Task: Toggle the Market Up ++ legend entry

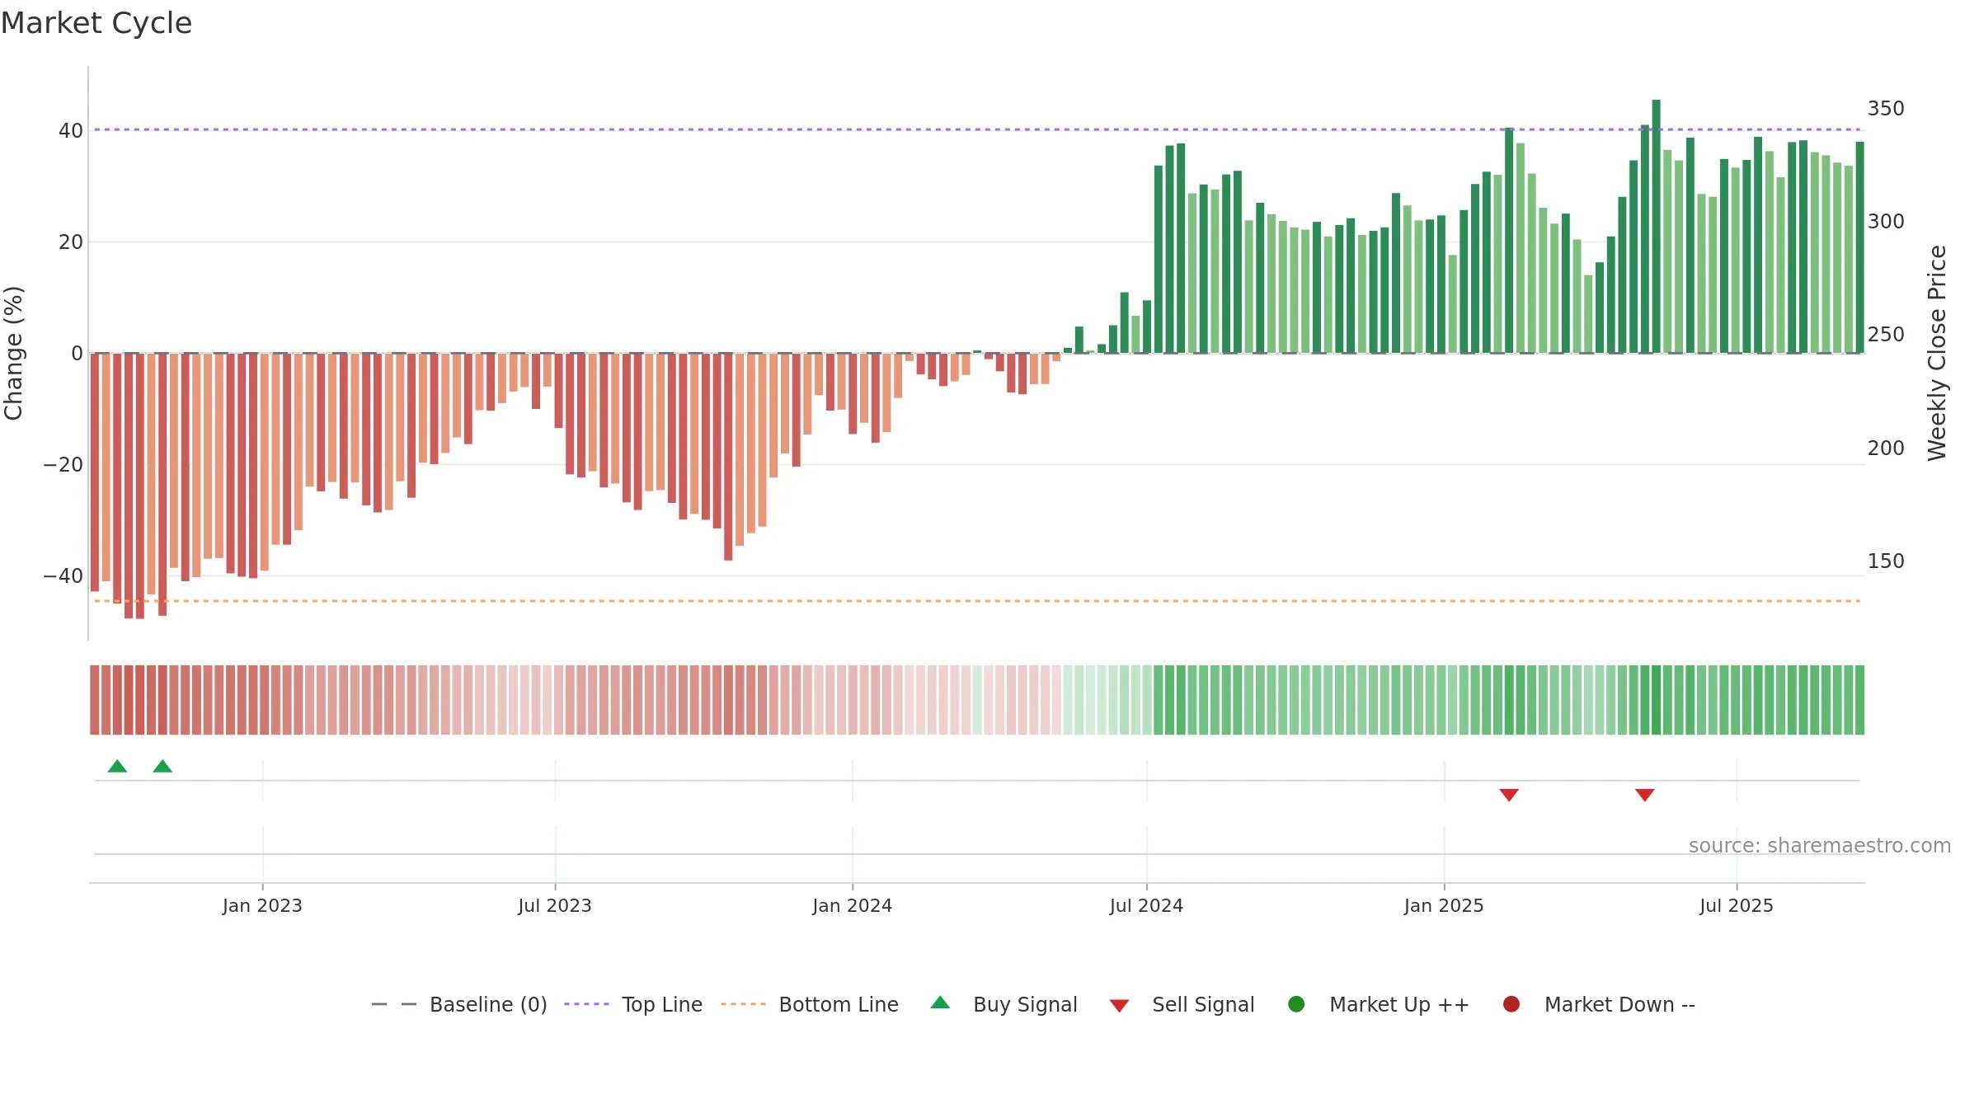Action: click(1378, 1004)
